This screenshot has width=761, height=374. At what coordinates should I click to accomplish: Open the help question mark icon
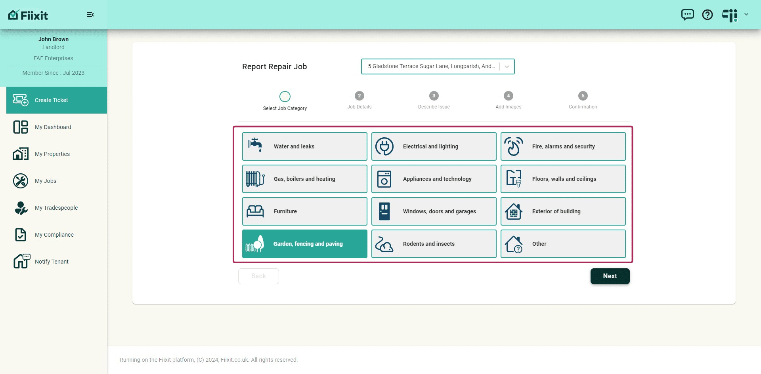(x=707, y=15)
